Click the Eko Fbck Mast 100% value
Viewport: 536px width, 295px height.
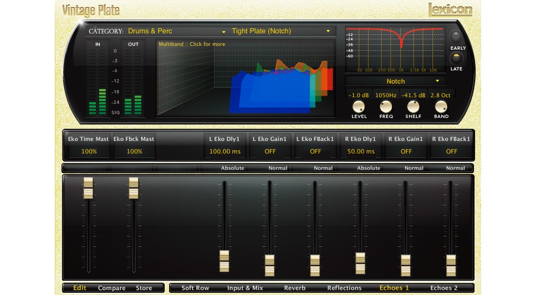[x=134, y=151]
